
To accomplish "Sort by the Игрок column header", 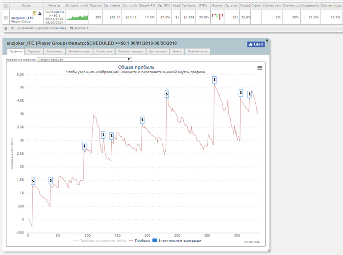I will (26, 5).
